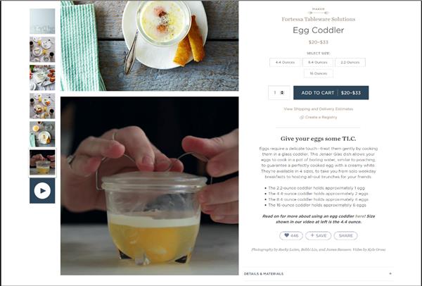Select the thumbnail with green striped napkin
This screenshot has width=422, height=286.
pos(42,134)
